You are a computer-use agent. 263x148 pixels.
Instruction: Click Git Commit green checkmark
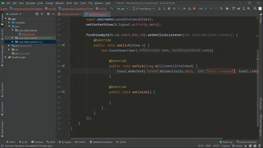tap(211, 8)
